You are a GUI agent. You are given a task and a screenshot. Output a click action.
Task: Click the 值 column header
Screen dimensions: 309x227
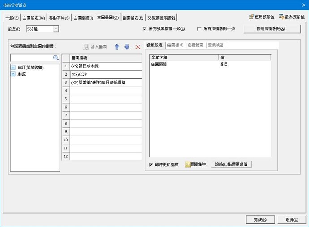(x=245, y=58)
